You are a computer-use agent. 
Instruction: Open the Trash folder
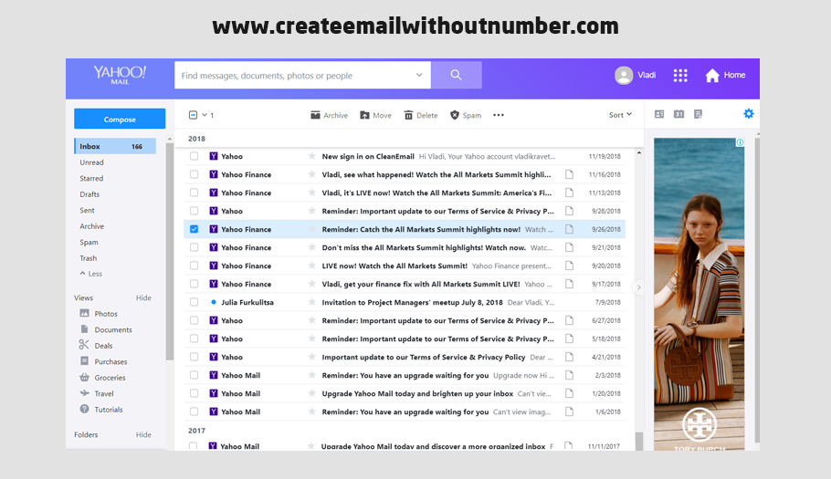(x=88, y=258)
